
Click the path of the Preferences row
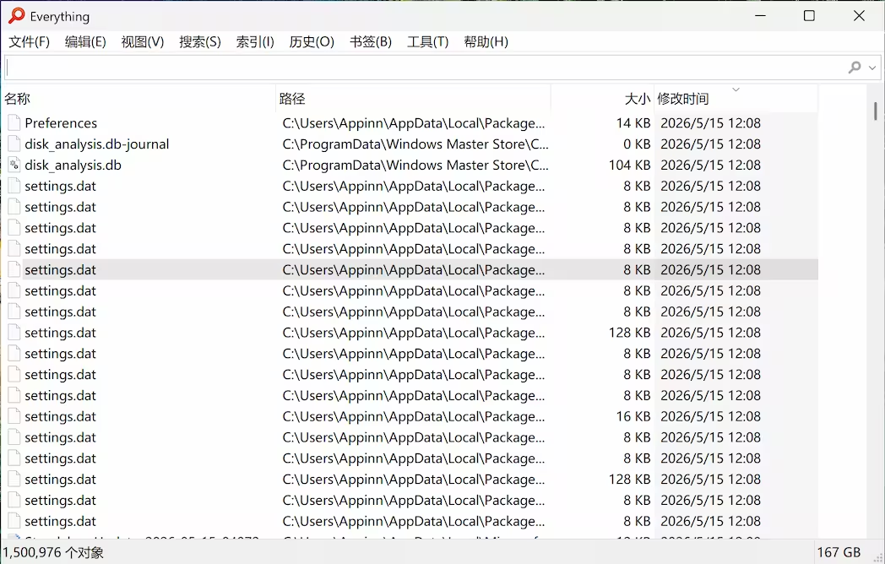click(414, 123)
